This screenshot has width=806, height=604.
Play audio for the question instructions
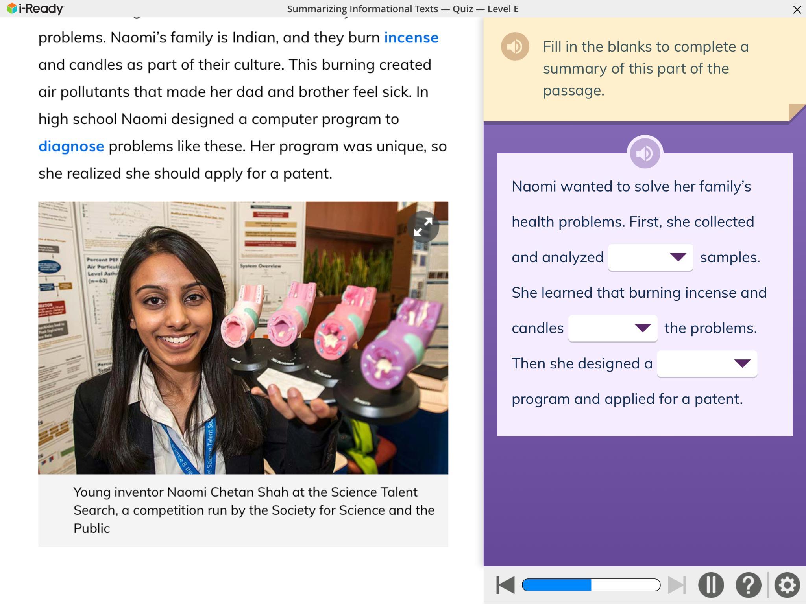pyautogui.click(x=515, y=46)
